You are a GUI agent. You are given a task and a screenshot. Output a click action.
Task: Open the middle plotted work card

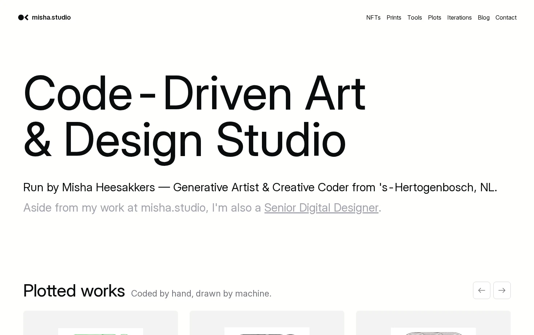[267, 323]
